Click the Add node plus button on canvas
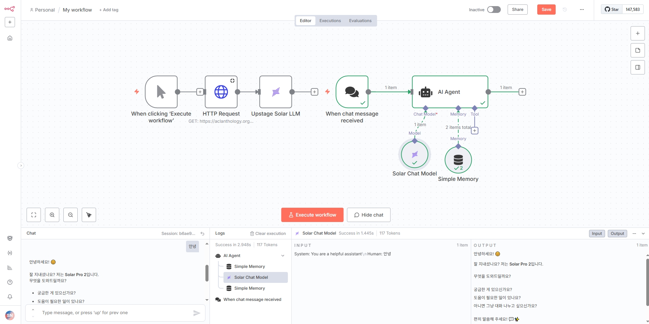The height and width of the screenshot is (324, 649). coord(638,33)
